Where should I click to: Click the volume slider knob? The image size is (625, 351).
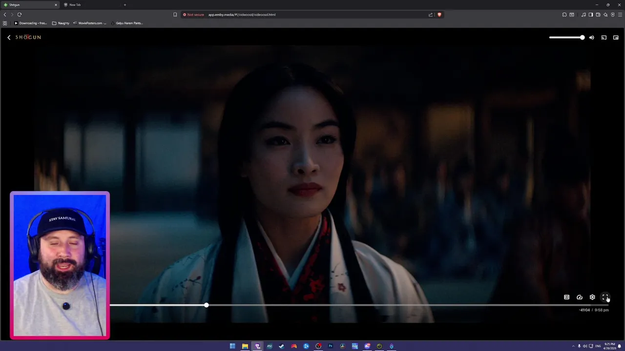tap(582, 38)
